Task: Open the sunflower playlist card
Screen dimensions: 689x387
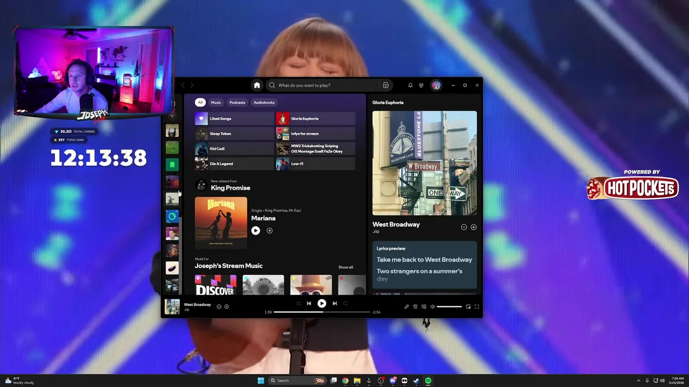Action: click(263, 285)
